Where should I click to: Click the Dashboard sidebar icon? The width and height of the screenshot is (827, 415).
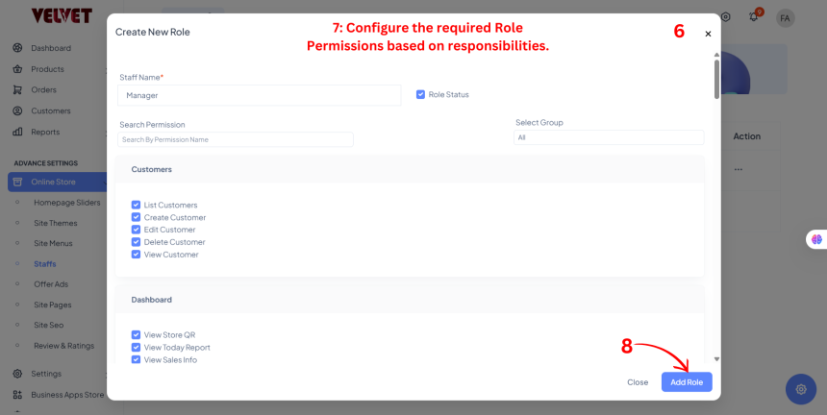pyautogui.click(x=17, y=48)
